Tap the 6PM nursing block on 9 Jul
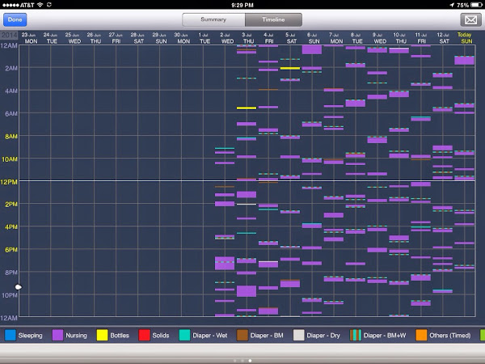This screenshot has width=485, height=364. [377, 250]
